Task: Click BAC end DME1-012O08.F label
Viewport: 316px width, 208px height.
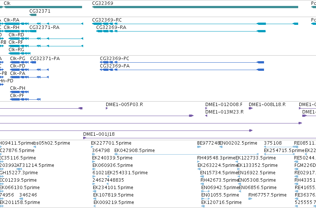Action: (224, 105)
